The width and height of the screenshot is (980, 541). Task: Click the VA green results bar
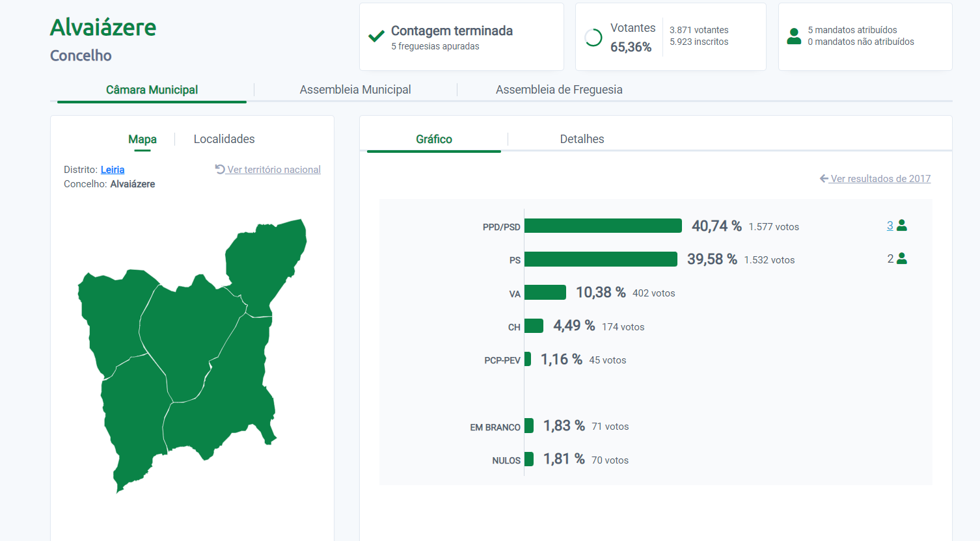(x=545, y=293)
